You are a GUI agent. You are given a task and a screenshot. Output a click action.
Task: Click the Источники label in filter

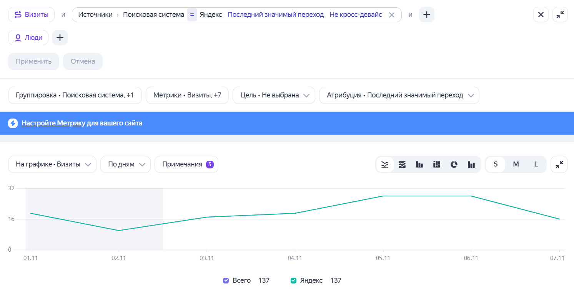click(x=95, y=15)
